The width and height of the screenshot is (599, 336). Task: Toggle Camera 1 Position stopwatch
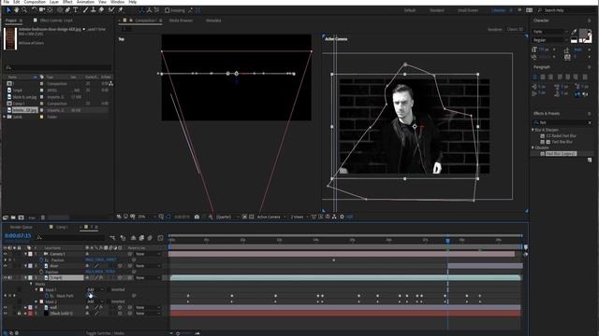pyautogui.click(x=41, y=260)
